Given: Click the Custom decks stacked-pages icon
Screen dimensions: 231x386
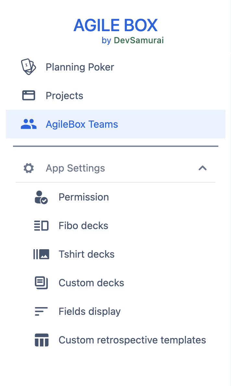Looking at the screenshot, I should 41,283.
